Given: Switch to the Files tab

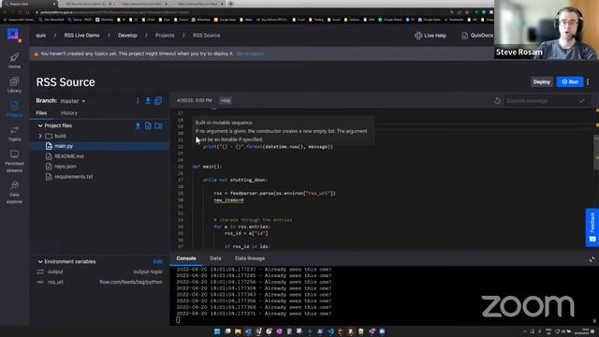Looking at the screenshot, I should [x=41, y=113].
